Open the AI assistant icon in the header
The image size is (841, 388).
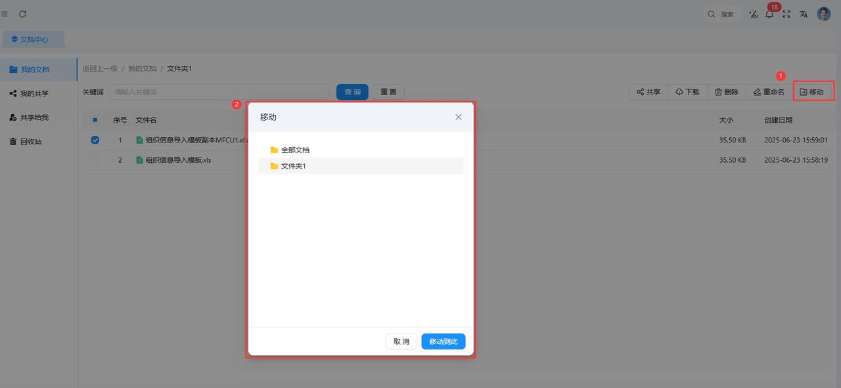tap(754, 14)
